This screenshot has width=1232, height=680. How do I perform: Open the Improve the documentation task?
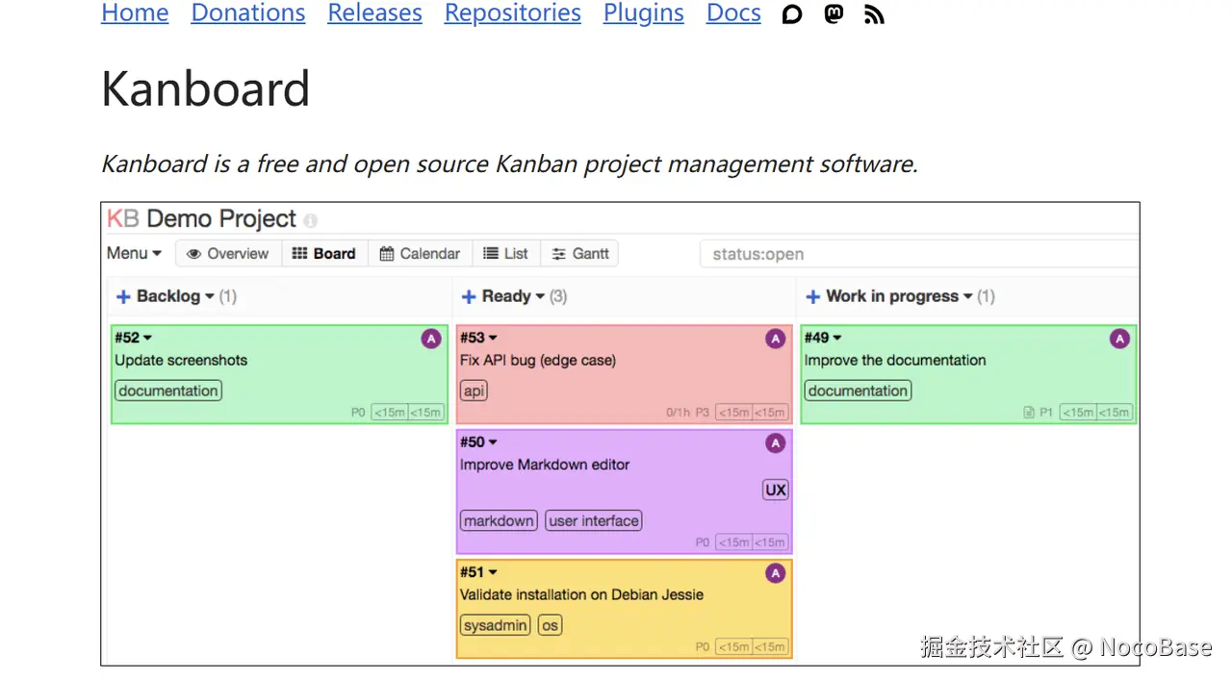(895, 361)
